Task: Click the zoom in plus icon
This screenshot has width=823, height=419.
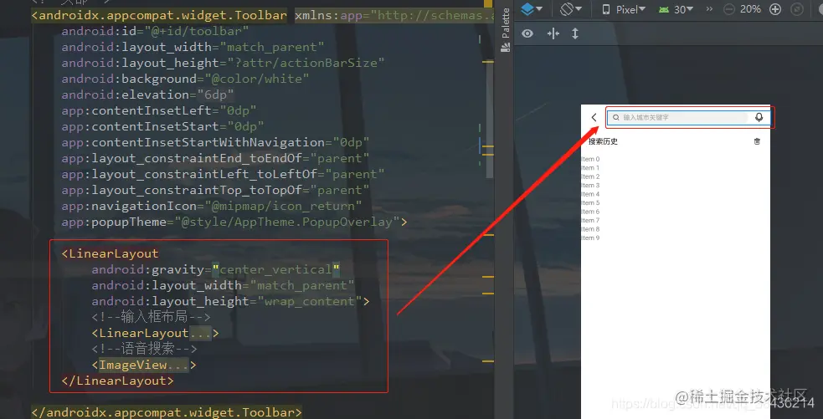Action: [x=774, y=9]
